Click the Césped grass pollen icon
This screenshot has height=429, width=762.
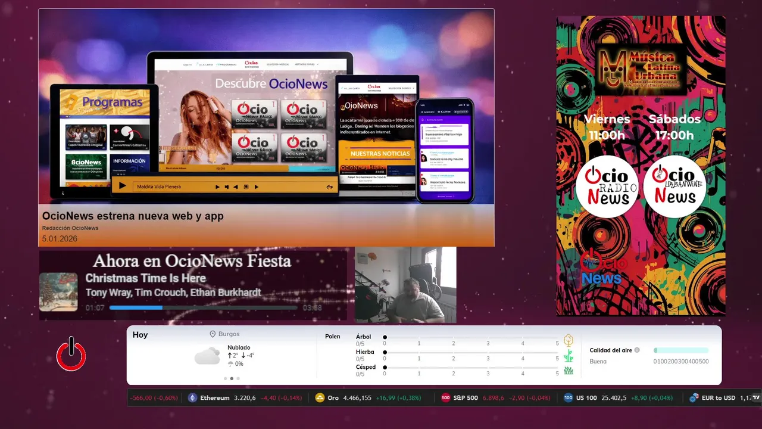pyautogui.click(x=569, y=371)
